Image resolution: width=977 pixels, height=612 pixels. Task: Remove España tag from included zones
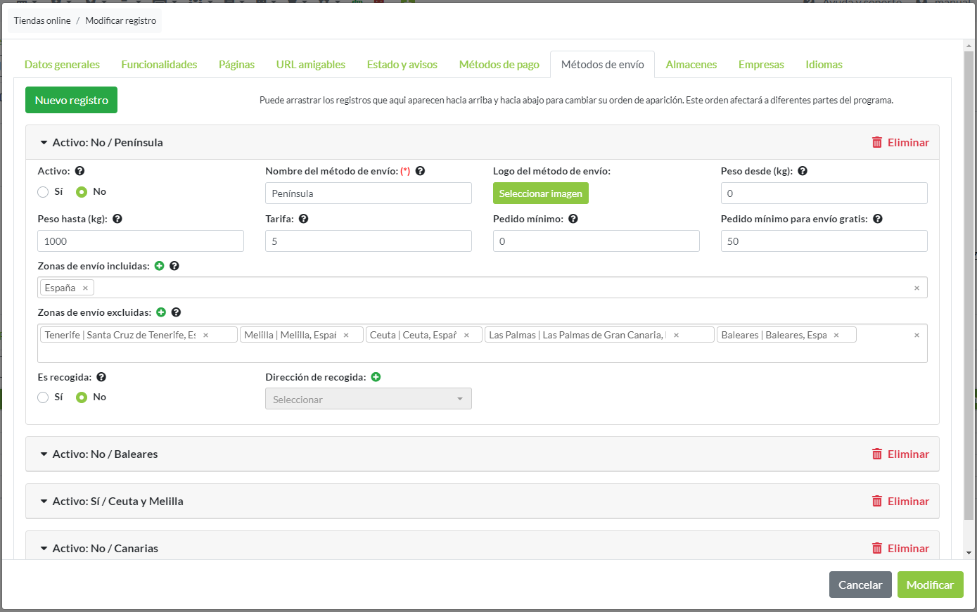tap(85, 288)
